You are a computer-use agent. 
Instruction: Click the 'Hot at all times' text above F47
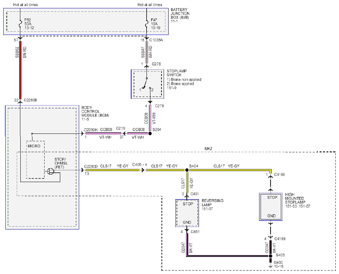[x=150, y=5]
